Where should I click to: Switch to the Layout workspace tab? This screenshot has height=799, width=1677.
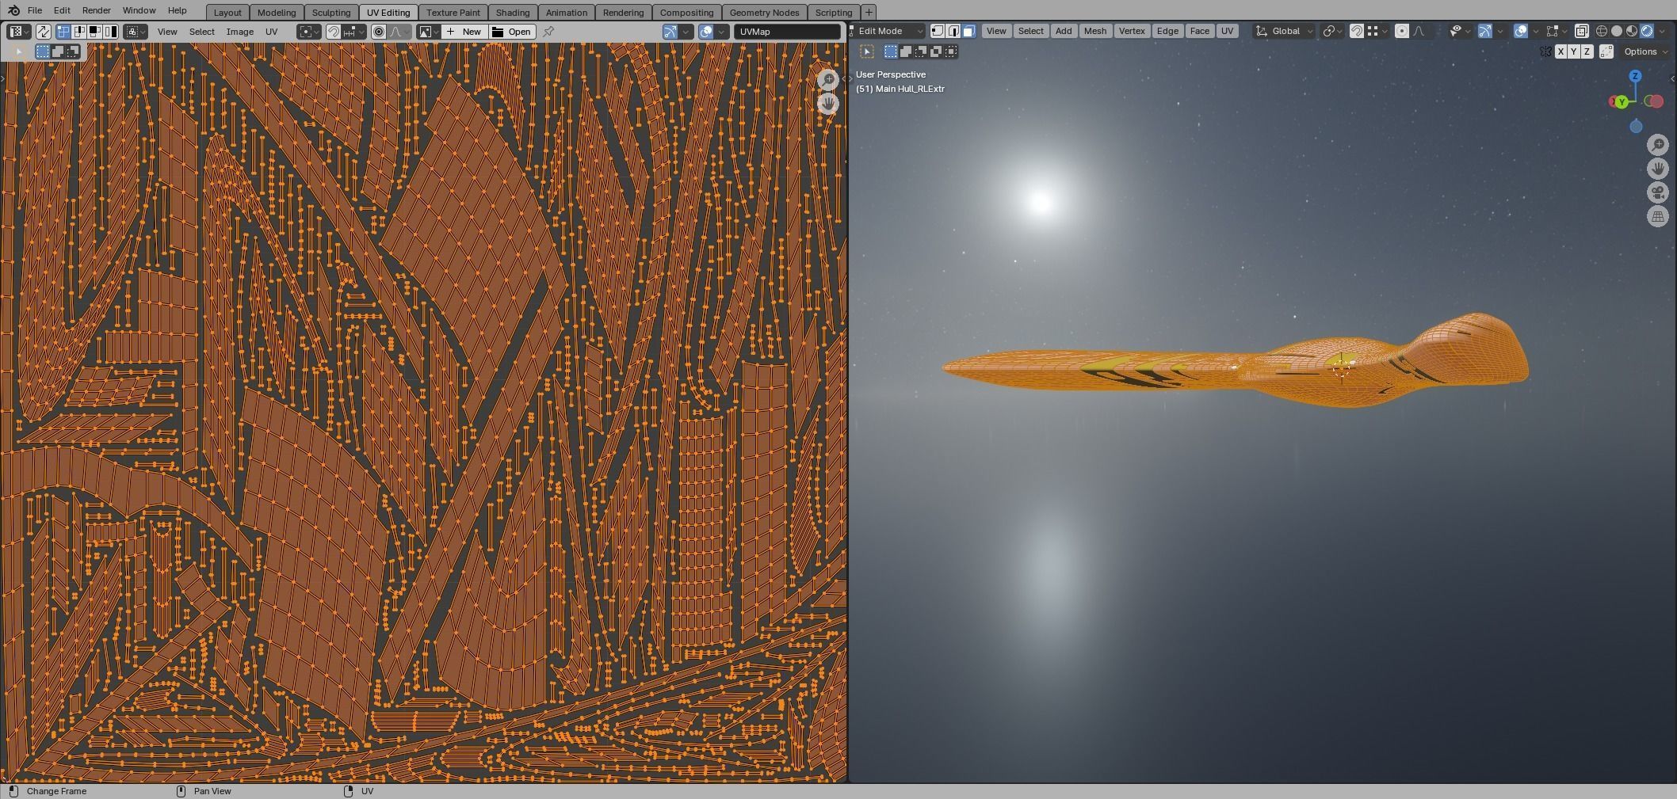(227, 13)
